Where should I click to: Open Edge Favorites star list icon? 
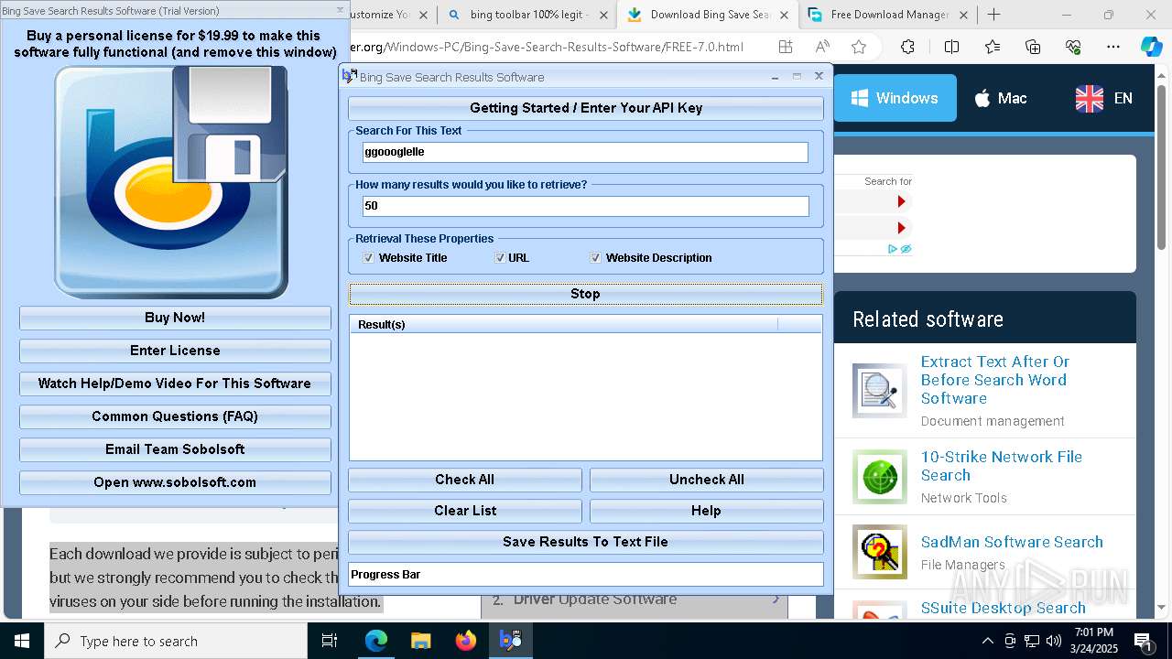coord(993,47)
